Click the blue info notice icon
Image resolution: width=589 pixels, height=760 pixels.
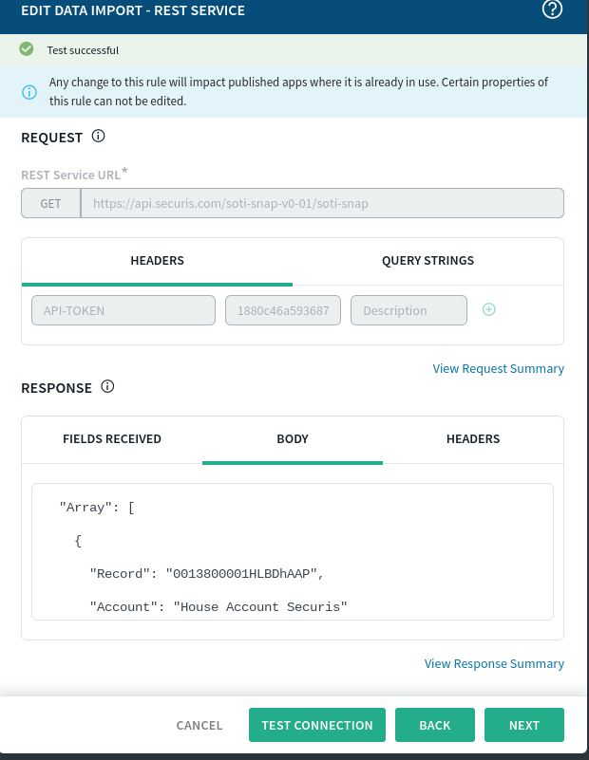point(29,92)
